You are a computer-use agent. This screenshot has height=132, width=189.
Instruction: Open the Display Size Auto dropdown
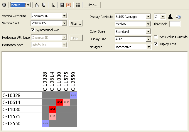pos(148,39)
